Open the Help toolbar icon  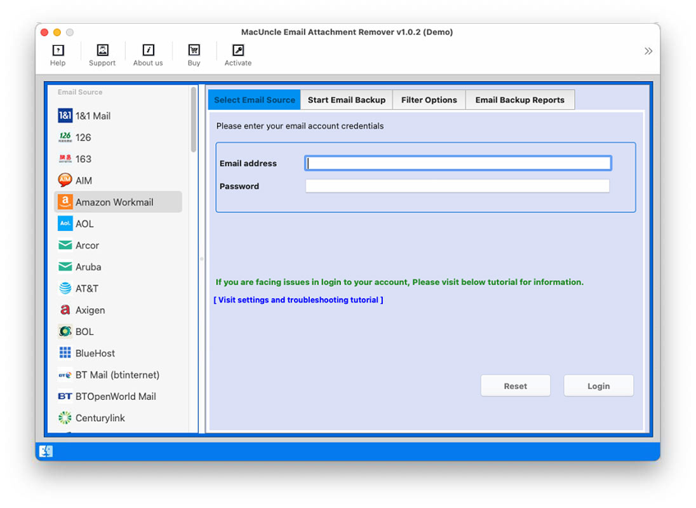point(58,51)
